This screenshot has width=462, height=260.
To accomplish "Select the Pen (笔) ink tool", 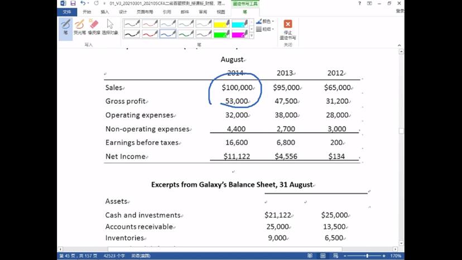I will point(65,27).
